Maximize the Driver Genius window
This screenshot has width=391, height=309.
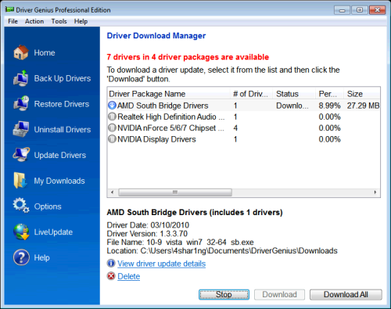coord(360,10)
